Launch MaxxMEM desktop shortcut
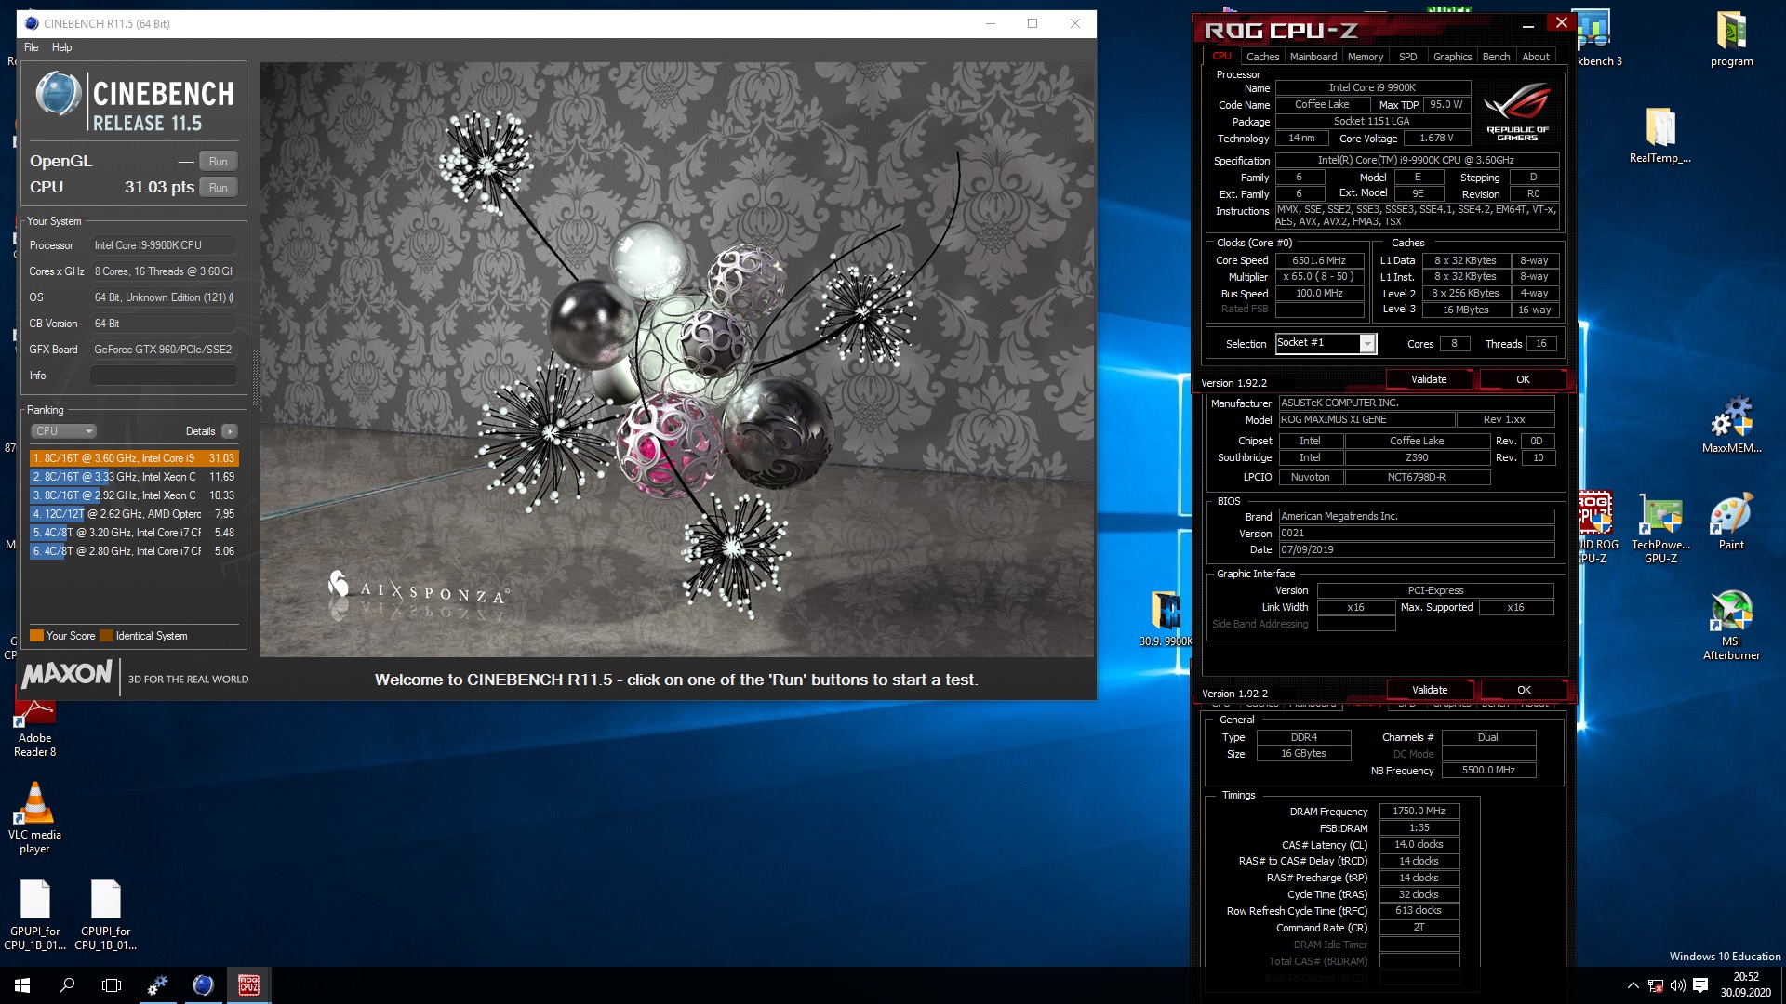The width and height of the screenshot is (1786, 1004). point(1731,426)
